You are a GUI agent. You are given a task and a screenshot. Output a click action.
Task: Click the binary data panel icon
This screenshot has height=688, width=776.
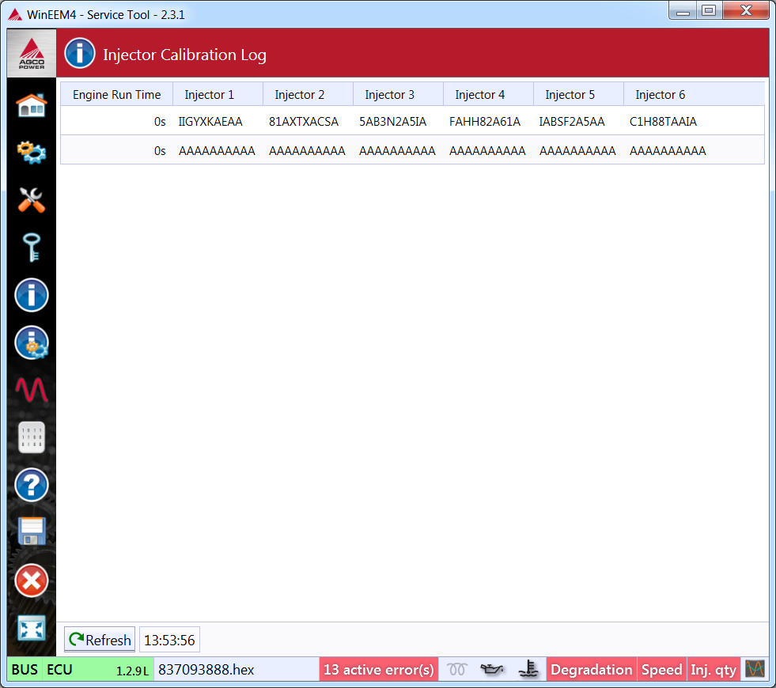click(x=32, y=437)
